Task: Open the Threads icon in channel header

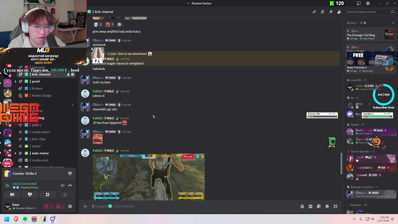Action: point(314,12)
